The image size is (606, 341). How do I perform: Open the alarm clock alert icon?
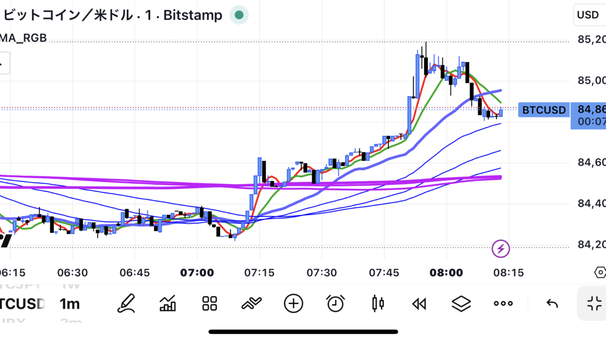pos(335,303)
